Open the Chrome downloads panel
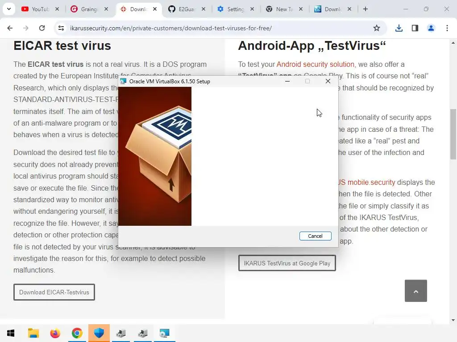 (399, 28)
